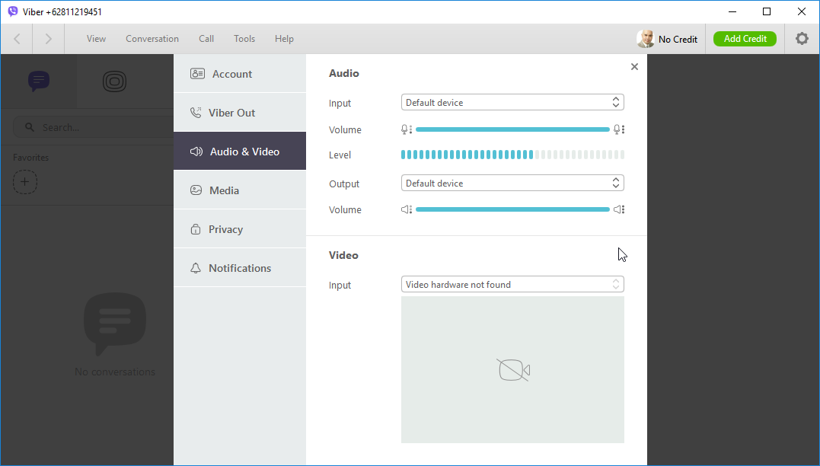
Task: Add a favorite with the plus circle
Action: click(24, 182)
